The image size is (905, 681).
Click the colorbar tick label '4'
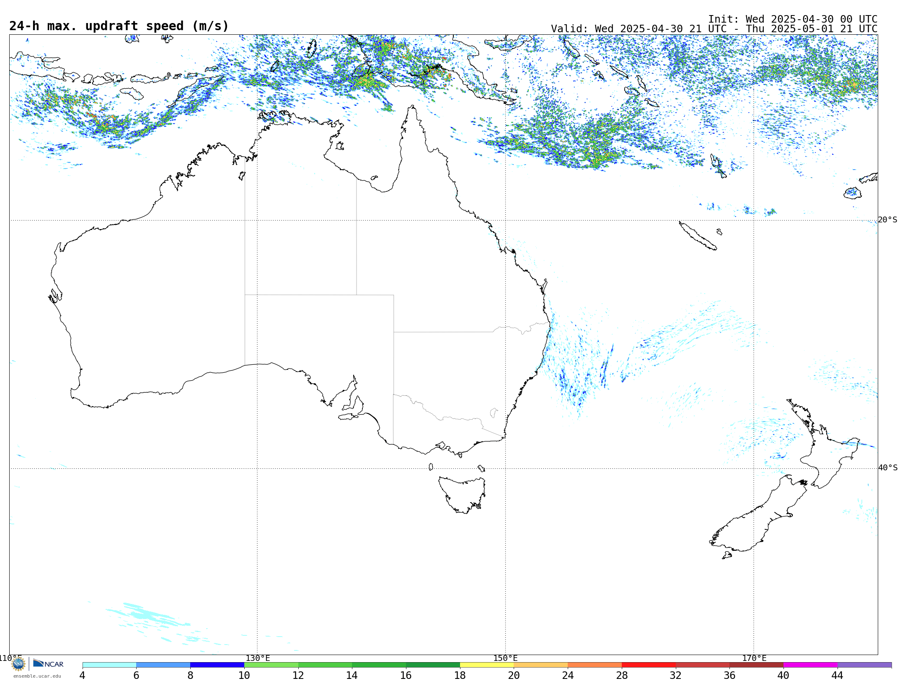click(83, 676)
